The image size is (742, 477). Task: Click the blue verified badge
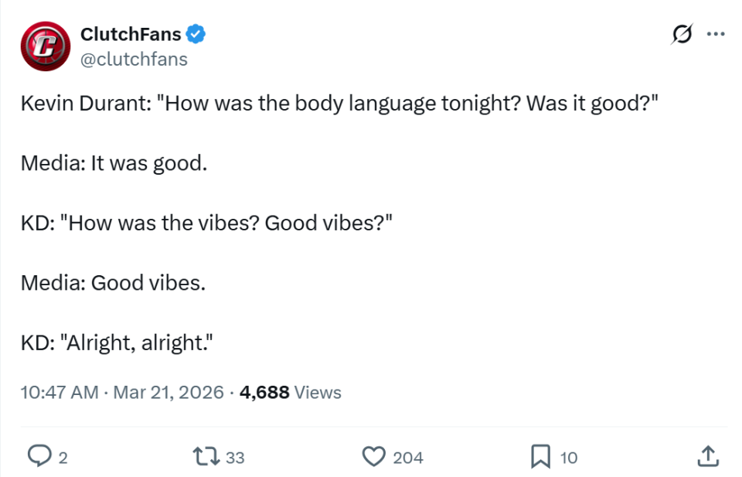click(196, 34)
